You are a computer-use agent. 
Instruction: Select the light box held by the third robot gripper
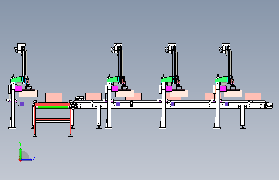click(x=179, y=94)
